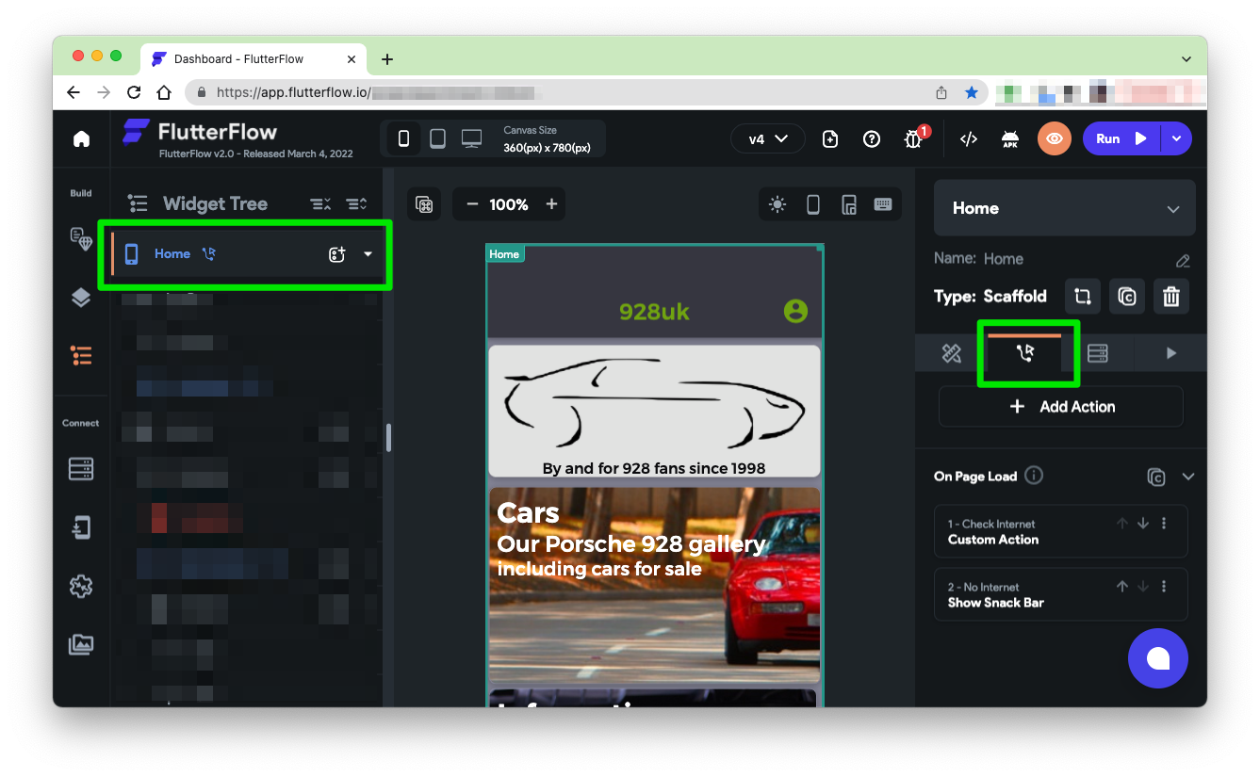Open the Firestore database icon in sidebar
Screen dimensions: 1260x777
(x=81, y=469)
